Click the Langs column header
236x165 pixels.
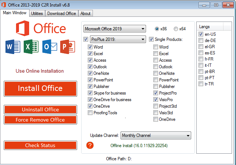pyautogui.click(x=210, y=27)
